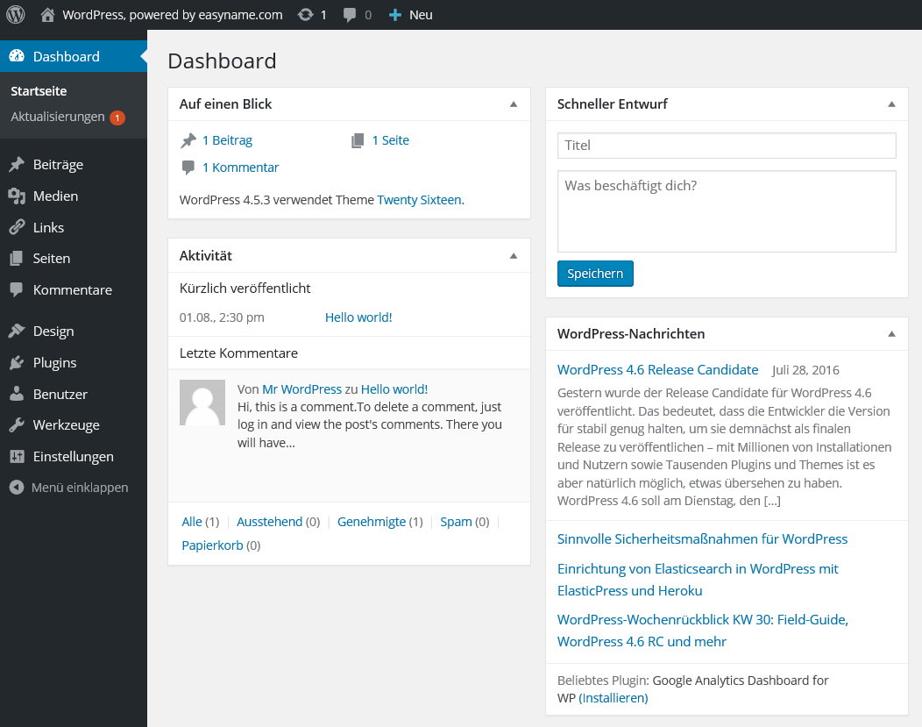Image resolution: width=922 pixels, height=727 pixels.
Task: Click the plus icon beside Neu
Action: (395, 15)
